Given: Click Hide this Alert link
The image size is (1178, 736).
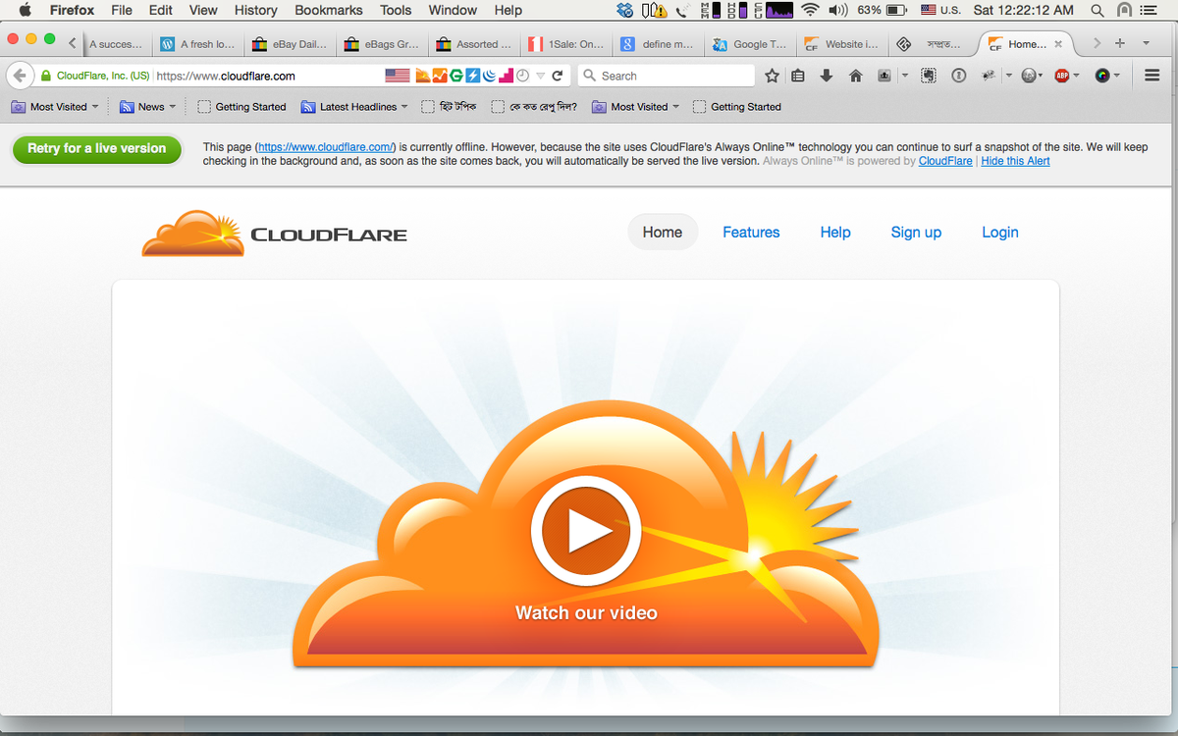Looking at the screenshot, I should click(x=1015, y=161).
